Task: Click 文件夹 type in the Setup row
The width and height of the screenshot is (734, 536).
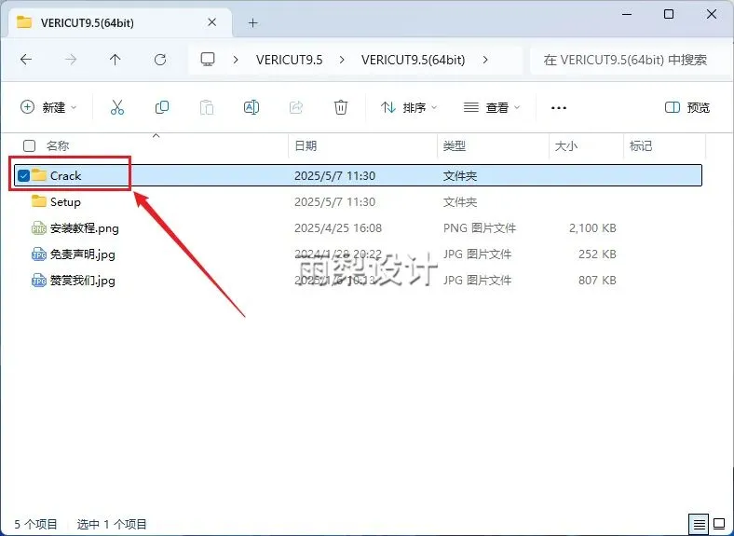Action: click(x=460, y=202)
